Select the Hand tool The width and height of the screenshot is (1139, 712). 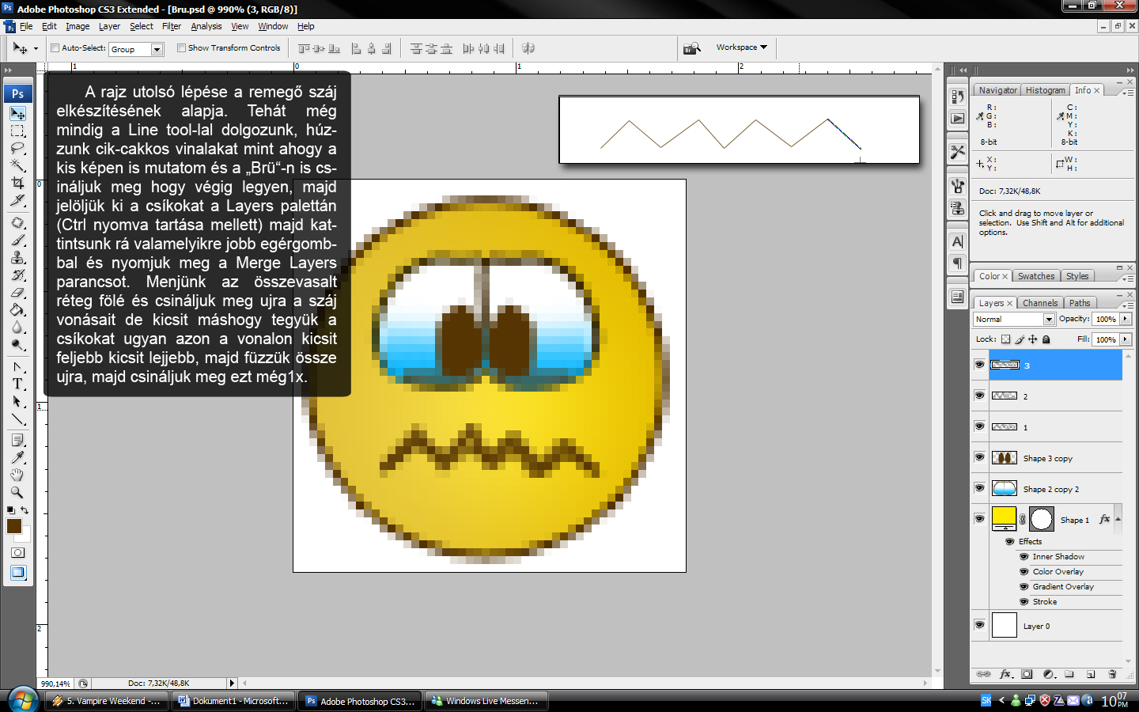tap(17, 475)
